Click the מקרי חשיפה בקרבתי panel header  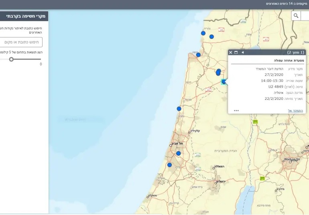tap(24, 16)
